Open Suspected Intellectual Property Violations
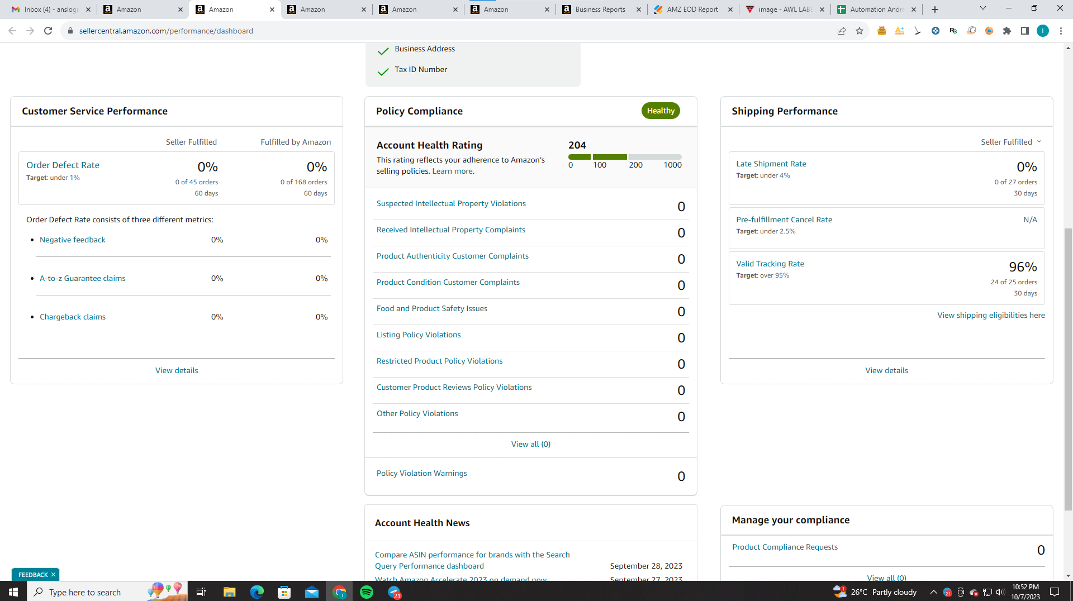The width and height of the screenshot is (1073, 601). [x=451, y=203]
